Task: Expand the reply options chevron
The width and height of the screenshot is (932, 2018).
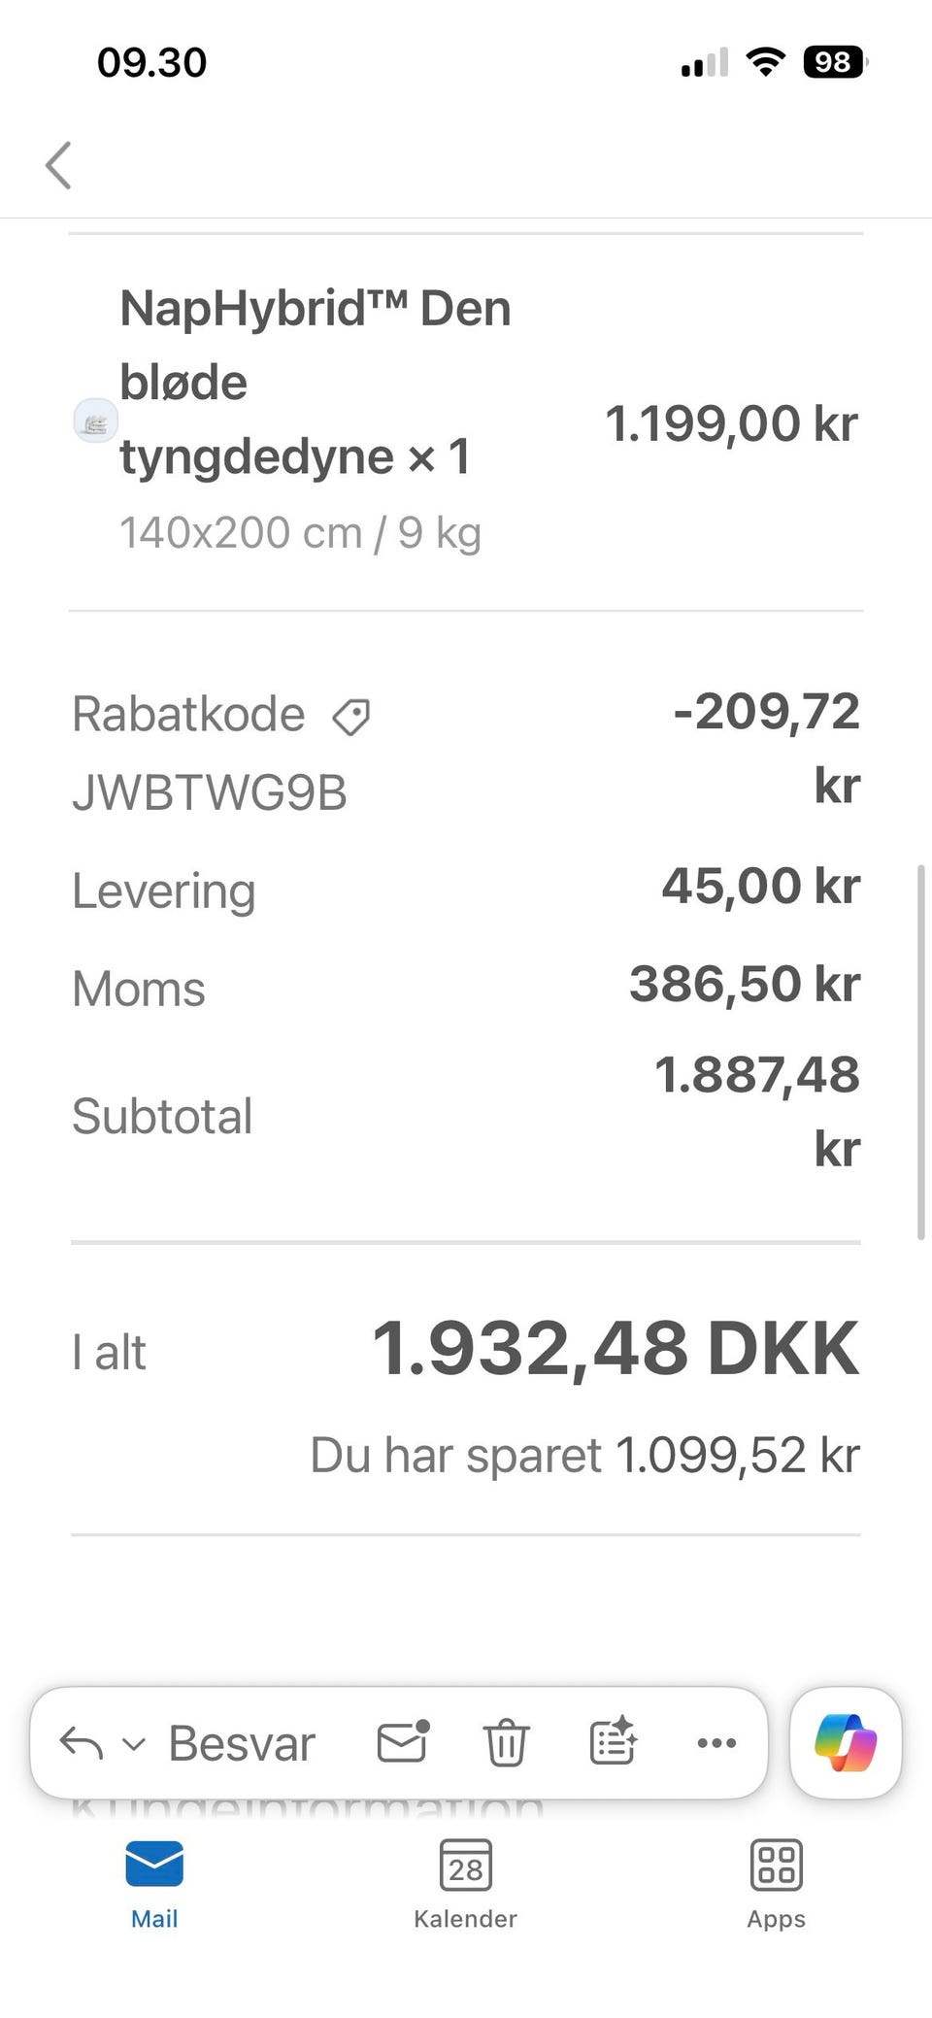Action: [134, 1745]
